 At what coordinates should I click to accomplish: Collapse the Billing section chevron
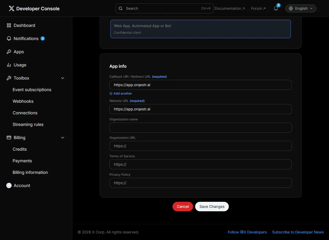pos(63,138)
